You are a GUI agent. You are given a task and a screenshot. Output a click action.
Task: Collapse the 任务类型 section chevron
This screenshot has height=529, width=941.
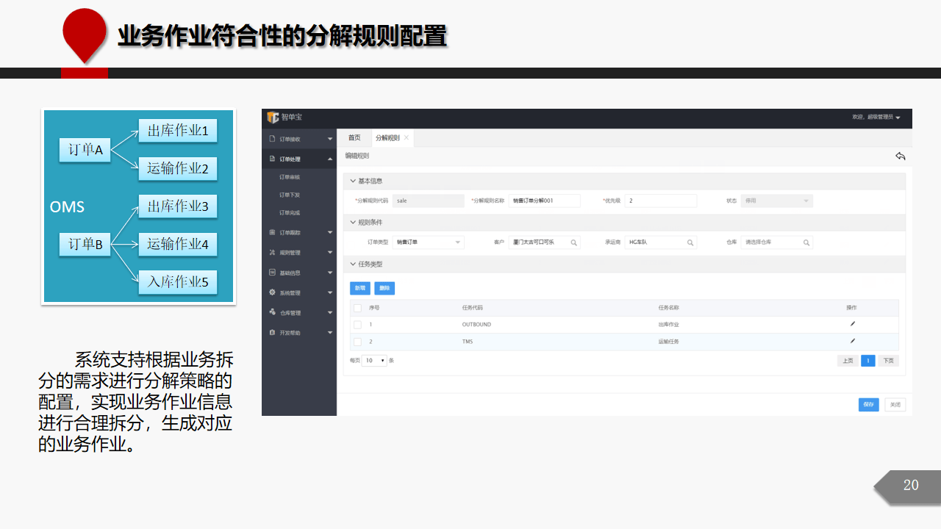coord(352,264)
